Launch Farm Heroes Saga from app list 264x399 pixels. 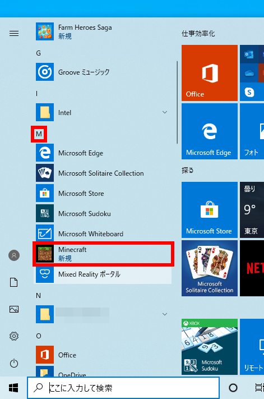tap(103, 31)
